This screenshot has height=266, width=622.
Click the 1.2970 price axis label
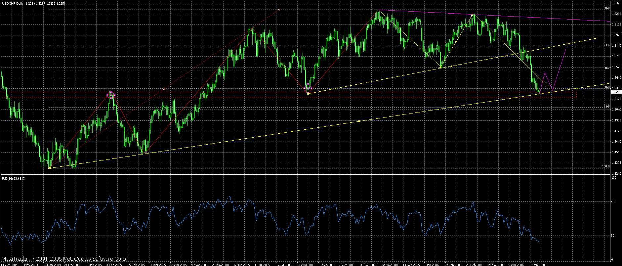616,35
